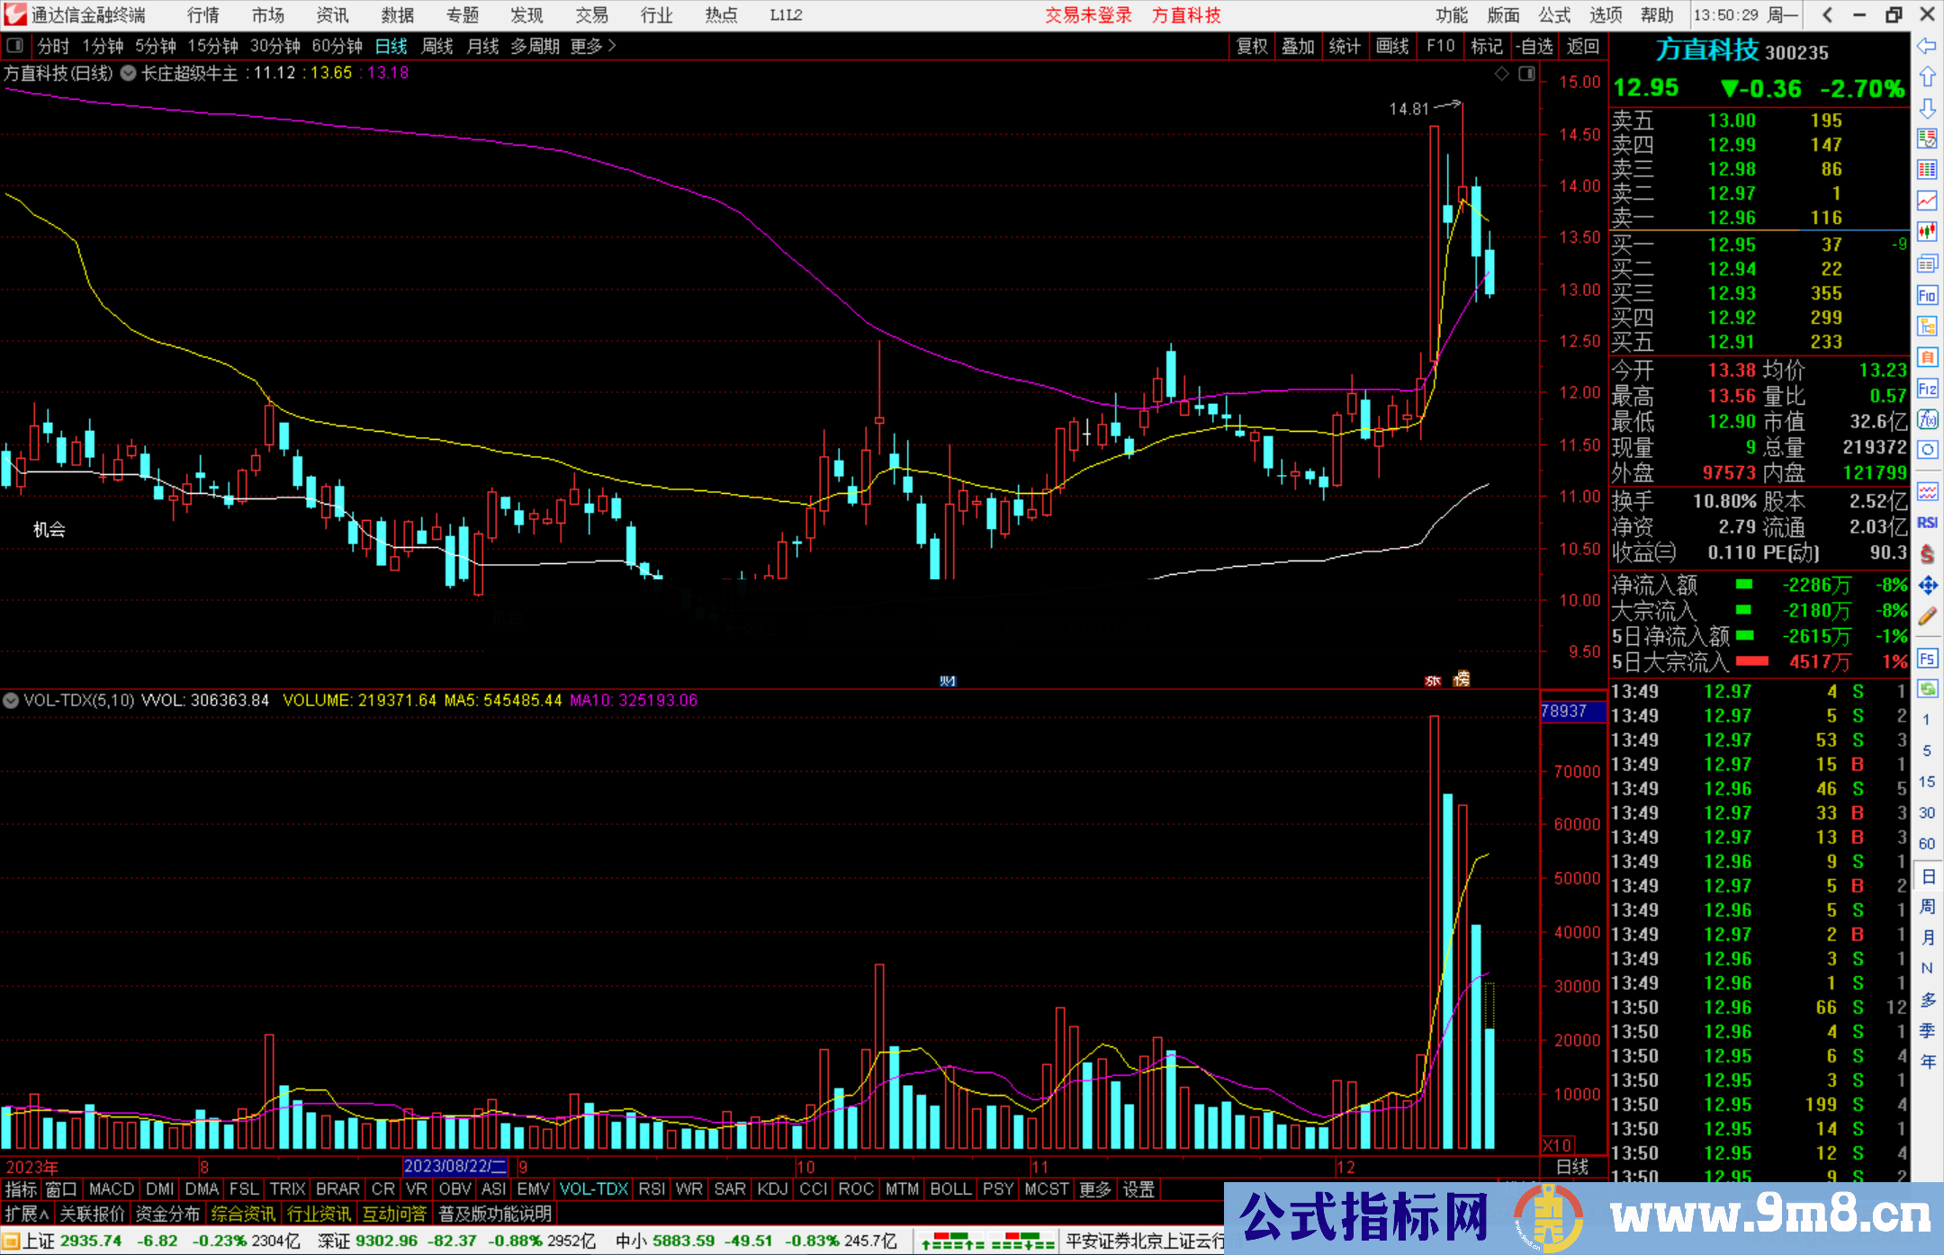Image resolution: width=1944 pixels, height=1255 pixels.
Task: Click the X10 volume scale marker
Action: click(x=1557, y=1145)
